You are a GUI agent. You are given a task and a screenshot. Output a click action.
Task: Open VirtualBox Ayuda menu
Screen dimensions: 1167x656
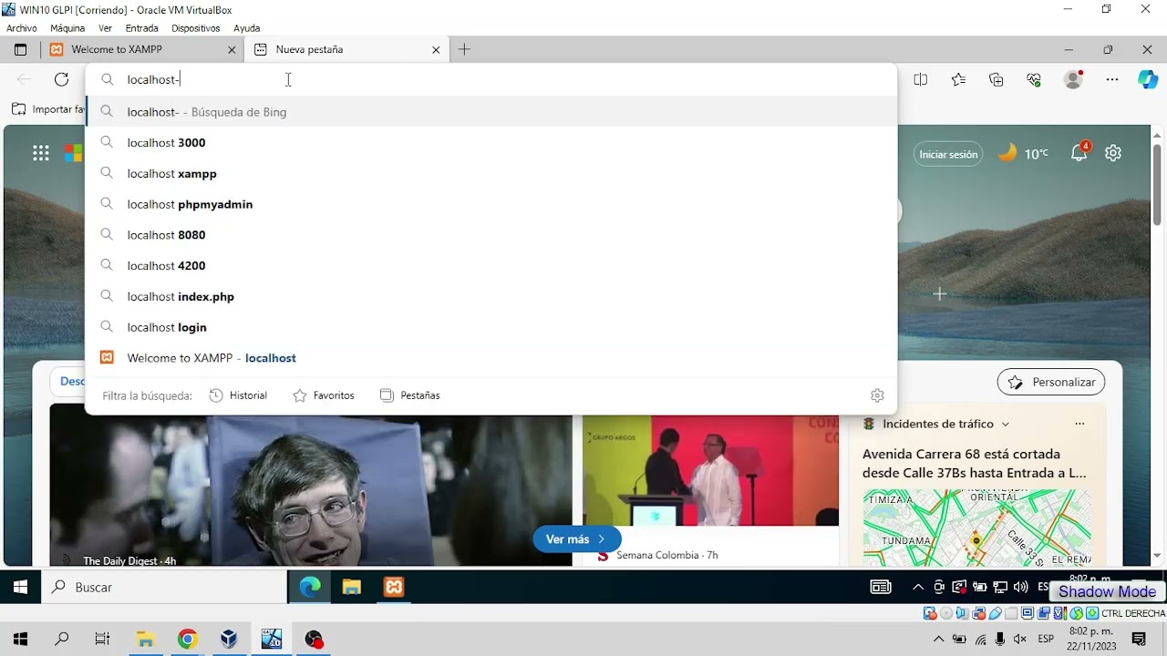point(246,28)
